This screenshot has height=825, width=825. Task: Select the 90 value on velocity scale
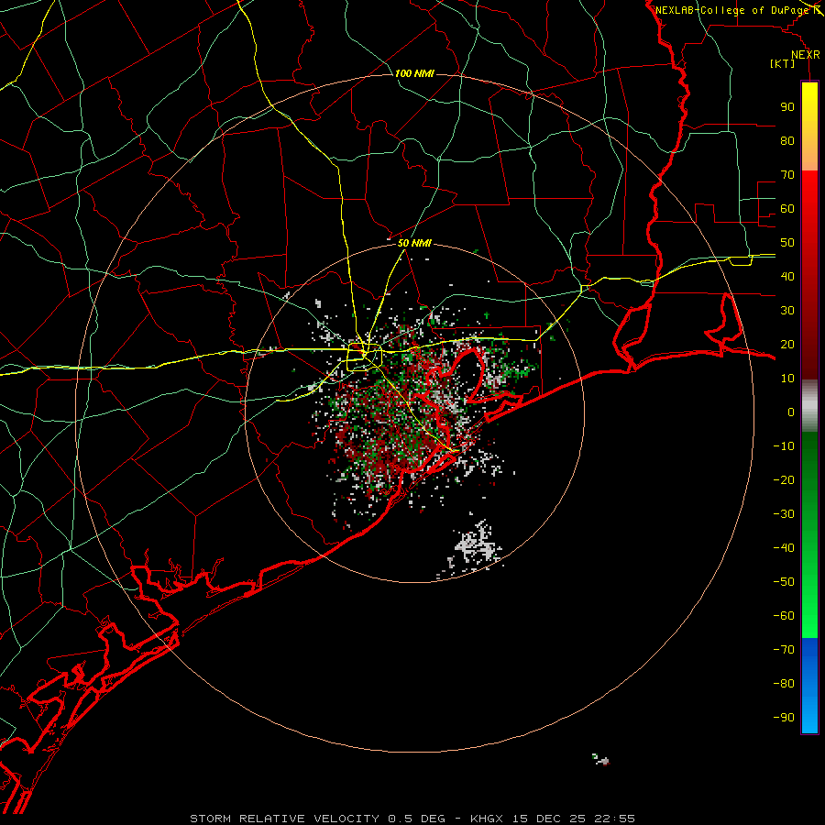coord(787,107)
